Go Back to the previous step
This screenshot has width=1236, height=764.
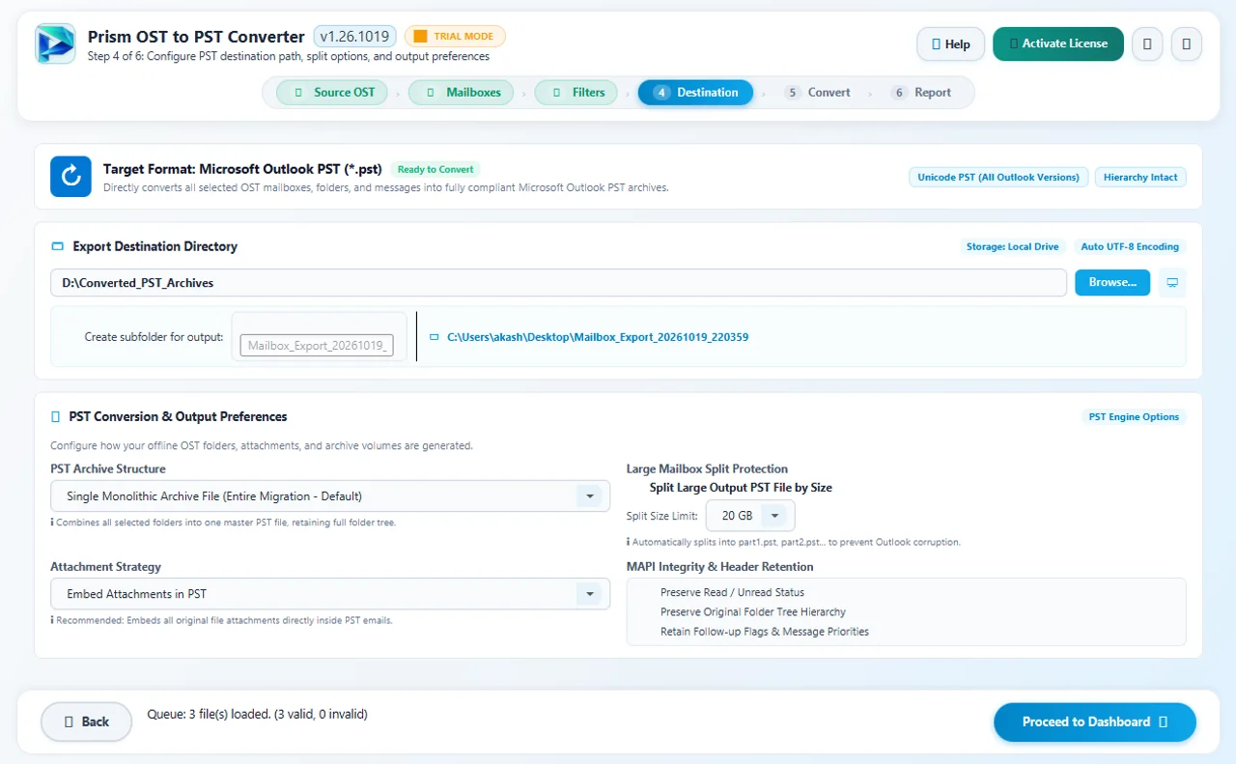86,722
